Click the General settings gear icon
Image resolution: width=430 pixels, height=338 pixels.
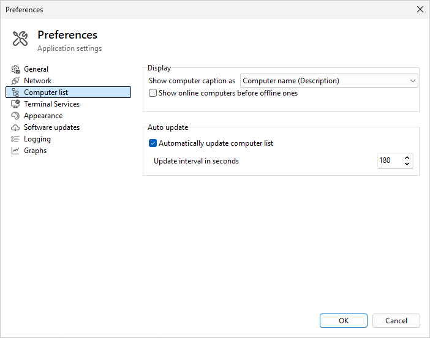[x=16, y=69]
